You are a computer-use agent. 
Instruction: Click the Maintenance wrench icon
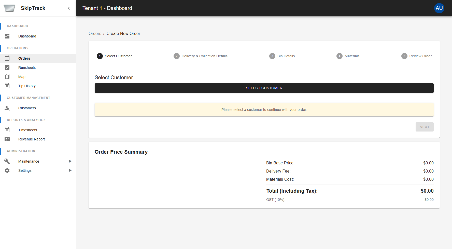click(7, 161)
